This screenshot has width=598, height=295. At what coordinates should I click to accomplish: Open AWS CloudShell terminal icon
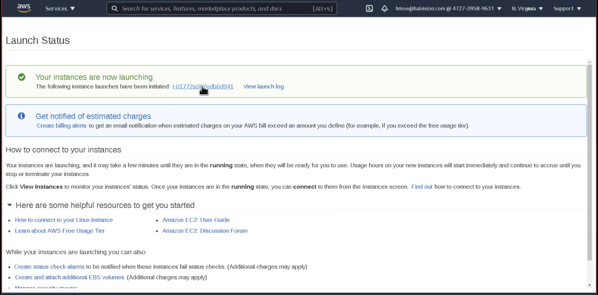tap(369, 8)
